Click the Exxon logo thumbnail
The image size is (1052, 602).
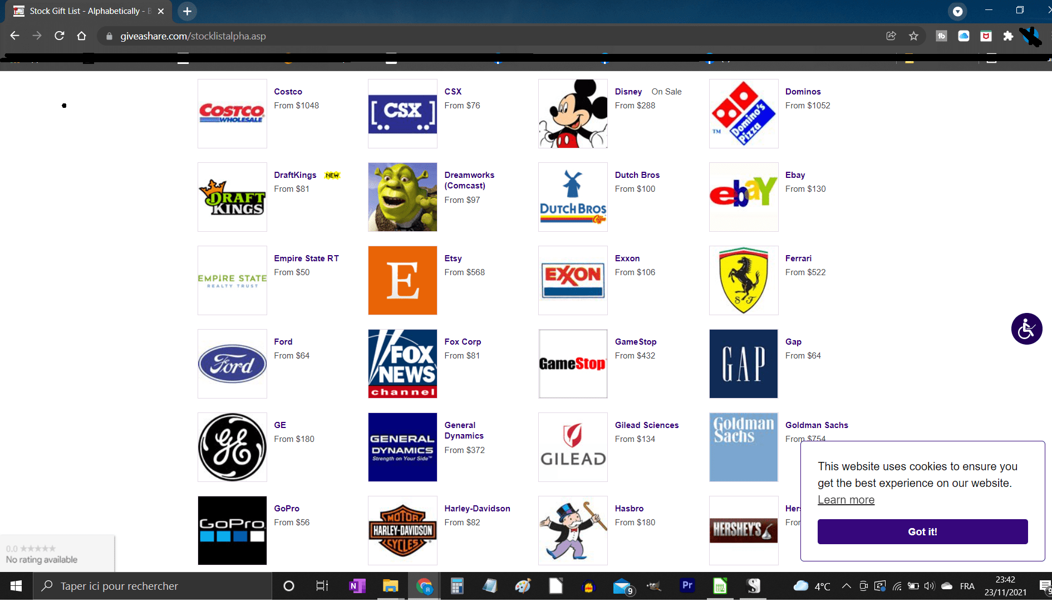click(573, 281)
